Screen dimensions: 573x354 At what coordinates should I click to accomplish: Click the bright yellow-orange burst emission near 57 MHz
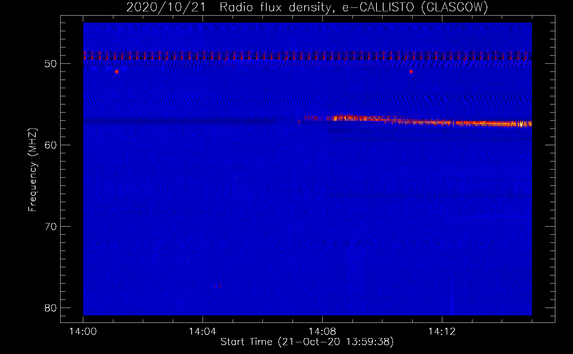[x=418, y=121]
